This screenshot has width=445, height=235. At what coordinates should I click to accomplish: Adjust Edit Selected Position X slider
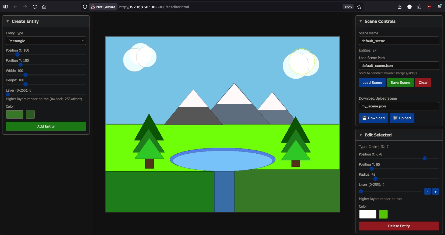pos(399,158)
